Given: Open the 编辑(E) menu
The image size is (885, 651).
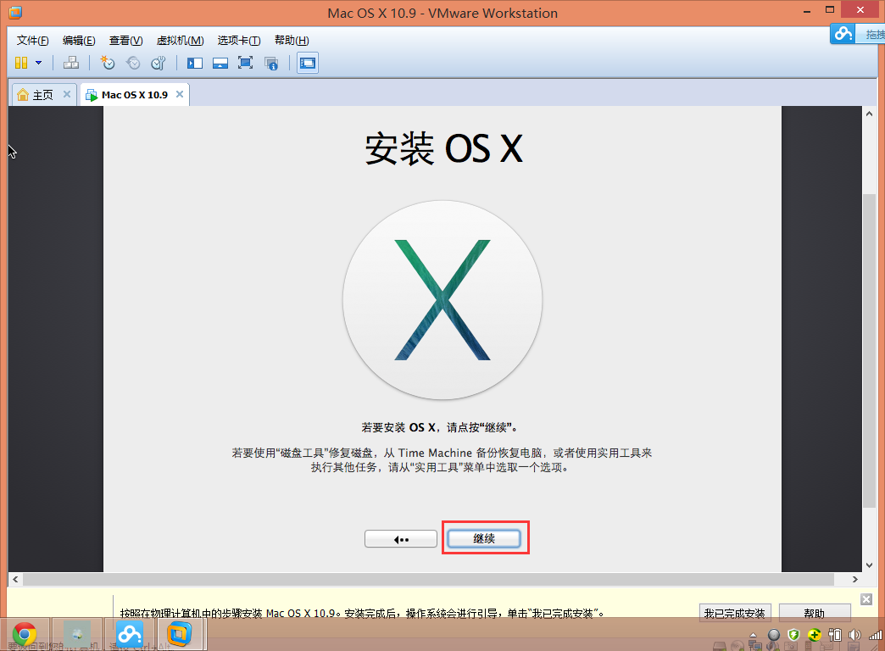Looking at the screenshot, I should (79, 40).
